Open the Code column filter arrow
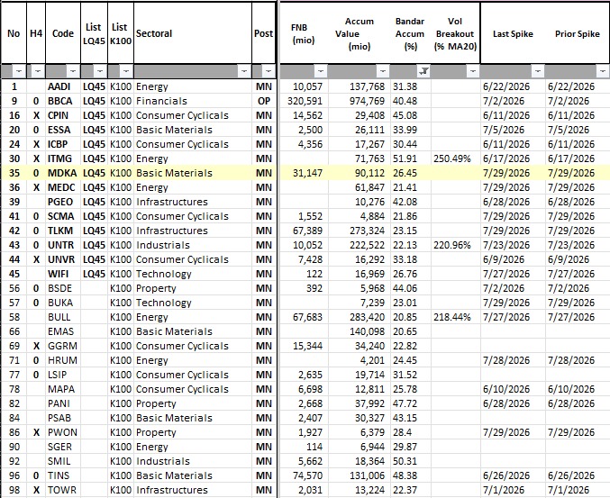Image resolution: width=610 pixels, height=498 pixels. pyautogui.click(x=73, y=71)
